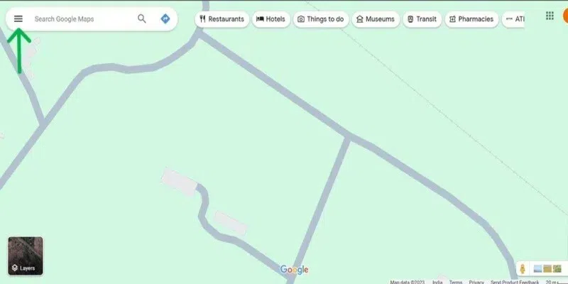Show Museums nearby
Image resolution: width=568 pixels, height=284 pixels.
coord(376,19)
